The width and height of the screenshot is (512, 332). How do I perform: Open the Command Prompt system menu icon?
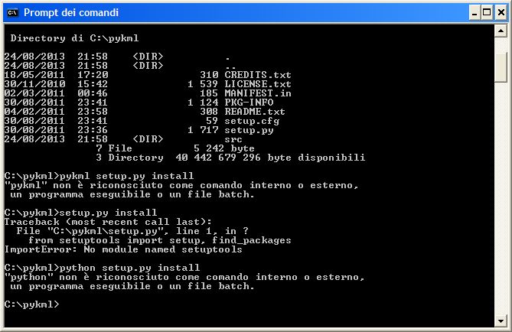coord(11,12)
